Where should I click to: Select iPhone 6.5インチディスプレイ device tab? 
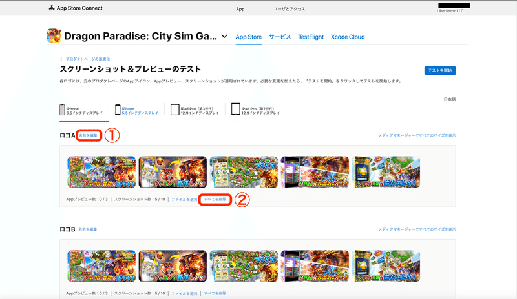(81, 111)
